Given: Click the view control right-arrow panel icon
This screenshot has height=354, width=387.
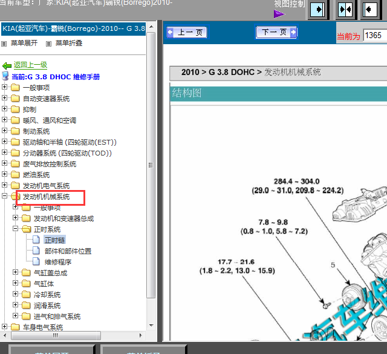Looking at the screenshot, I should [x=317, y=10].
